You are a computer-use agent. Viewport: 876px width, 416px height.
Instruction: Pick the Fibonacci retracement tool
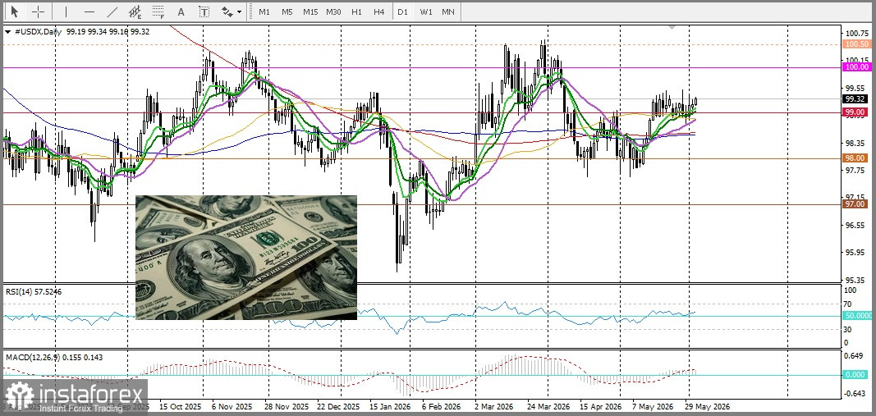(158, 11)
